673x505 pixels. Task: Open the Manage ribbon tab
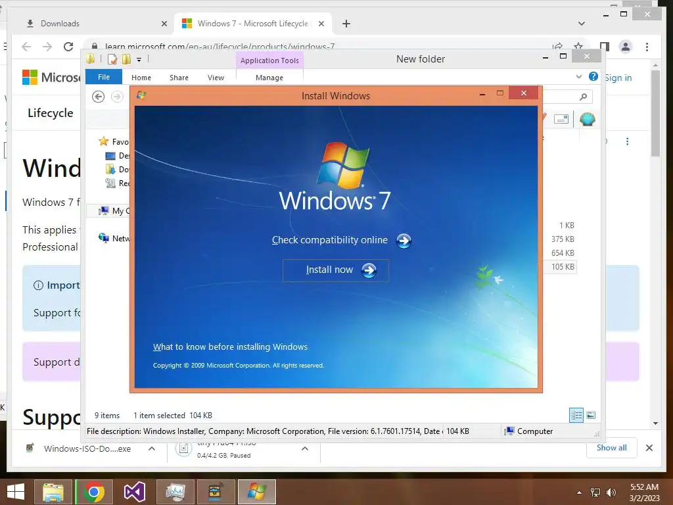click(x=269, y=78)
